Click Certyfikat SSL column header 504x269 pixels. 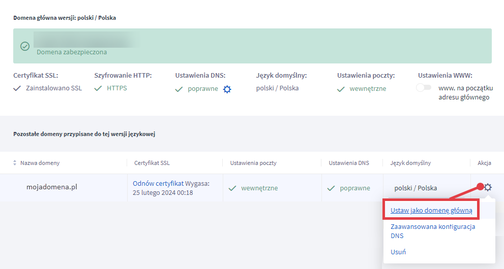[152, 163]
